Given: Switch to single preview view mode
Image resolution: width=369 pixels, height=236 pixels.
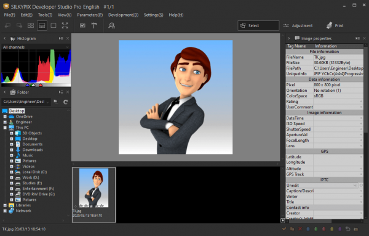Looking at the screenshot, I should pos(54,25).
